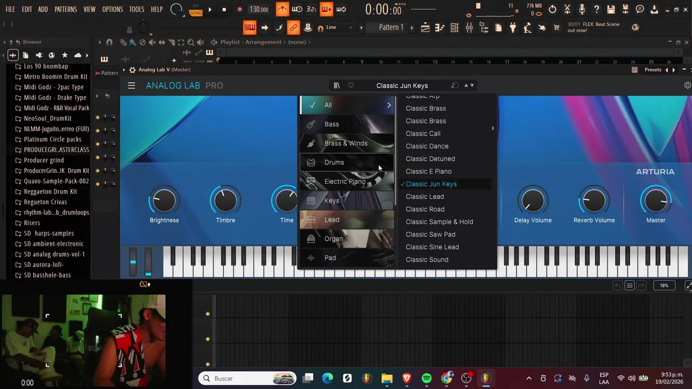Open the TOOLS menu
The width and height of the screenshot is (692, 389).
pos(137,9)
